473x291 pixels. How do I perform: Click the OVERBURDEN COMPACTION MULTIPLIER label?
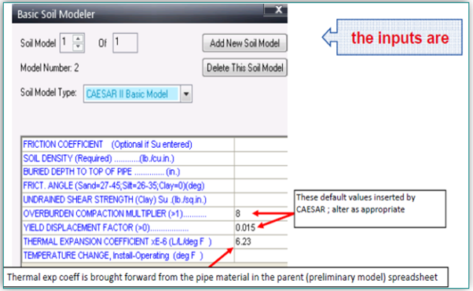[115, 213]
